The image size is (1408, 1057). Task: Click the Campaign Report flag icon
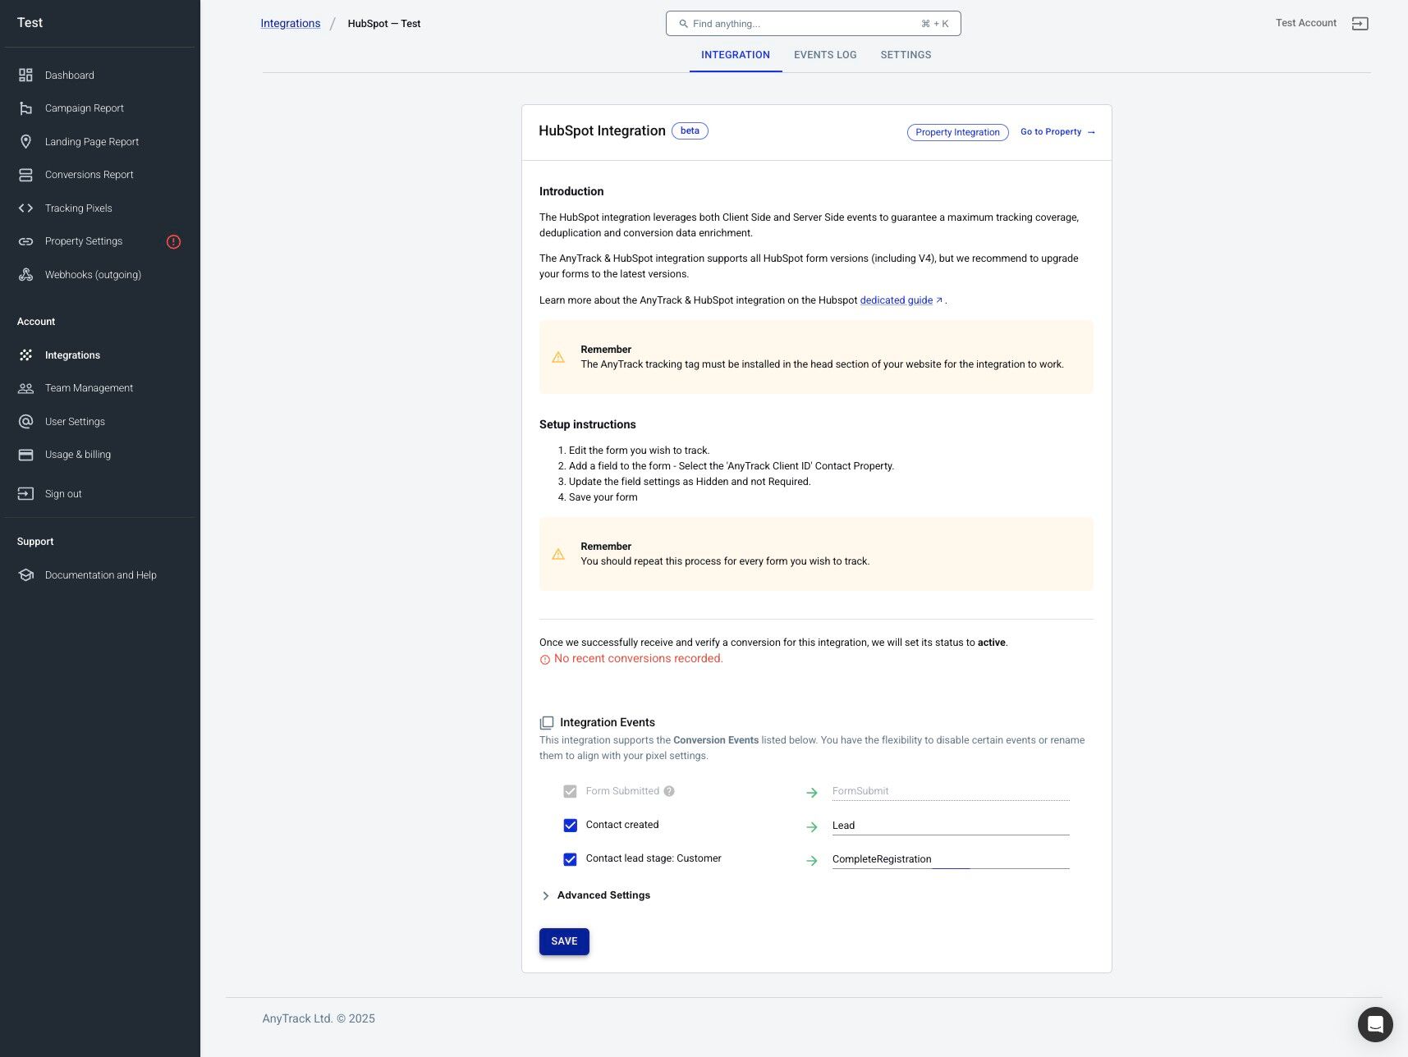[x=25, y=108]
